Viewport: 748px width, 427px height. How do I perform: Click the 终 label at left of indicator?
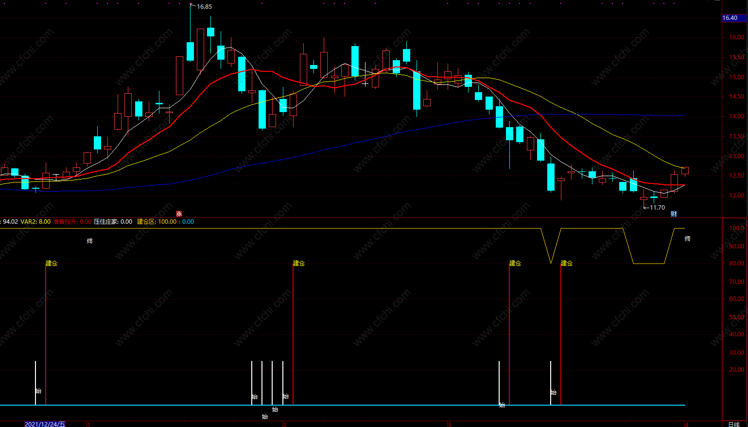click(x=90, y=241)
